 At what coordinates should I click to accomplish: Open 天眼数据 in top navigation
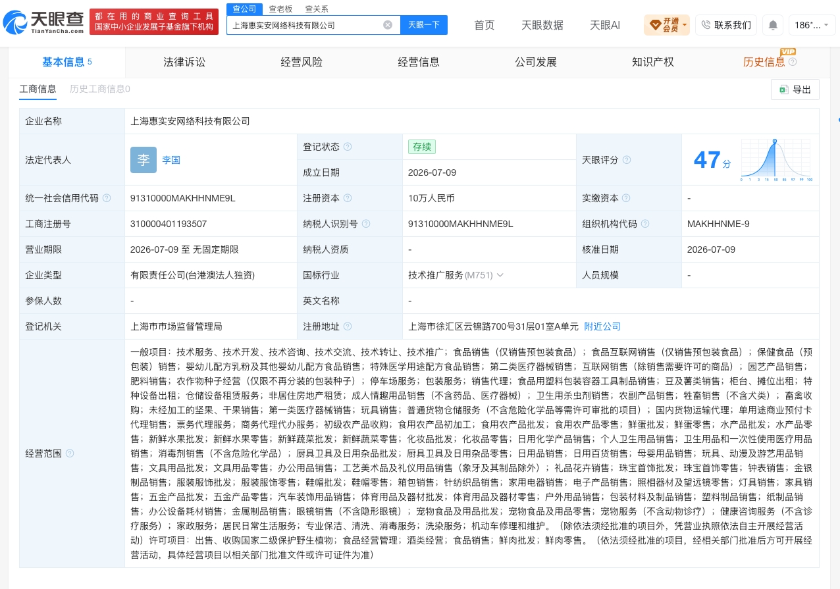click(x=542, y=25)
